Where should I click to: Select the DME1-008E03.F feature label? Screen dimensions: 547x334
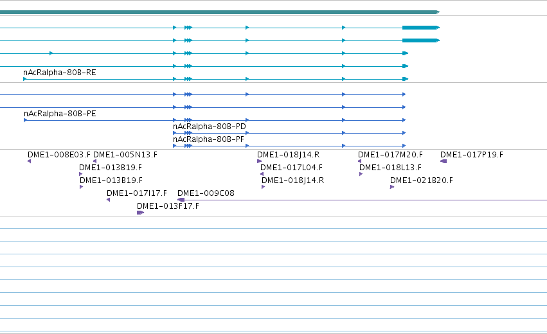click(58, 154)
